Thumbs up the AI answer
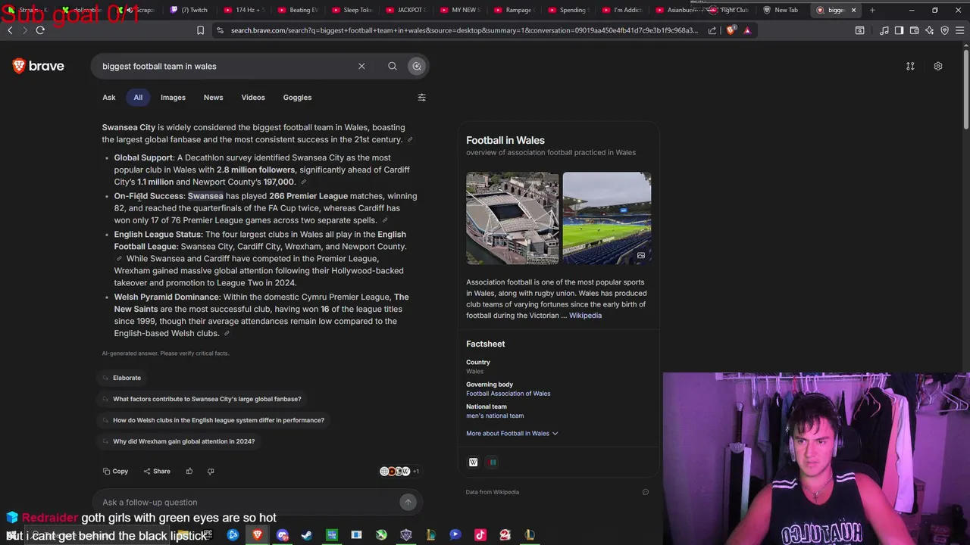Screen dimensions: 970x545 click(x=189, y=472)
